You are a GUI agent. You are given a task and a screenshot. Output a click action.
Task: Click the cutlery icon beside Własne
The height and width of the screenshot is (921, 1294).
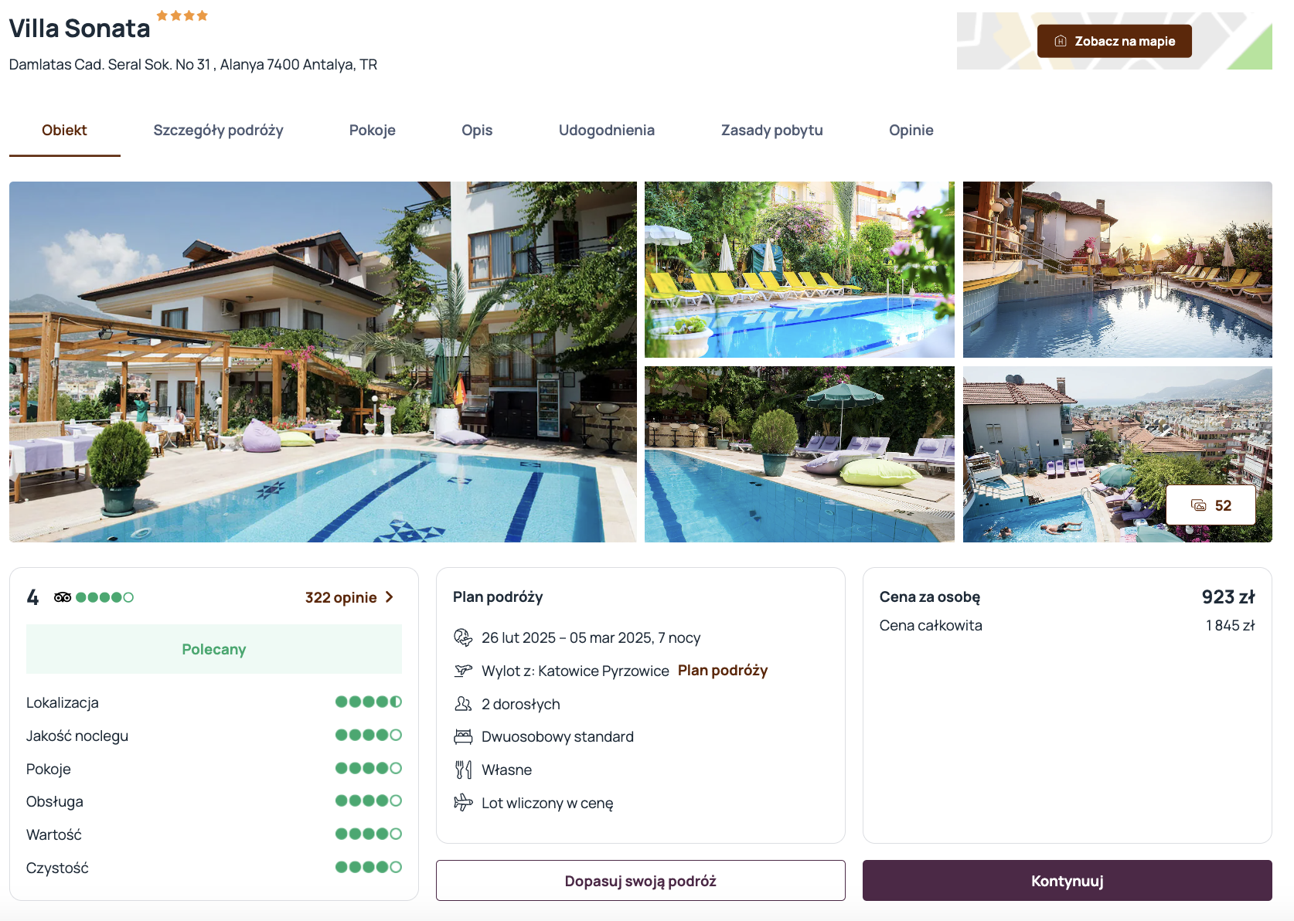coord(463,770)
